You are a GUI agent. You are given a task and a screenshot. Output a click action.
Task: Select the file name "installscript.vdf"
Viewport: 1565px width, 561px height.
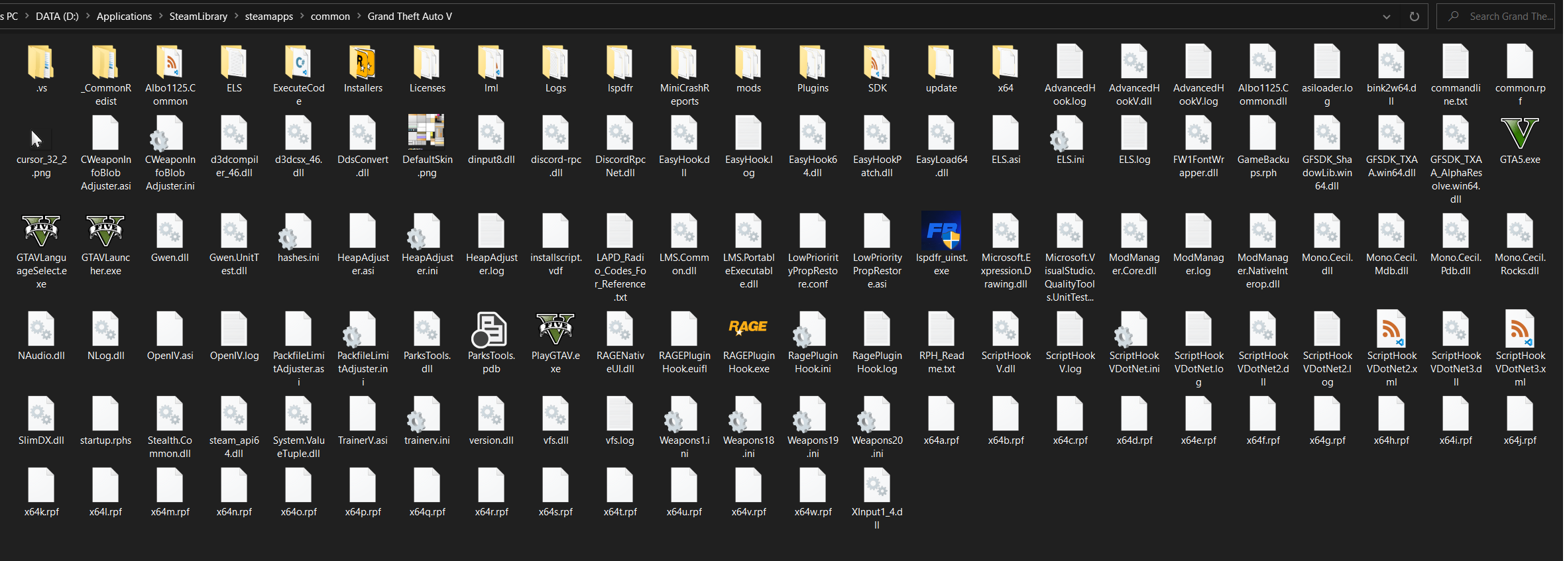(x=555, y=264)
